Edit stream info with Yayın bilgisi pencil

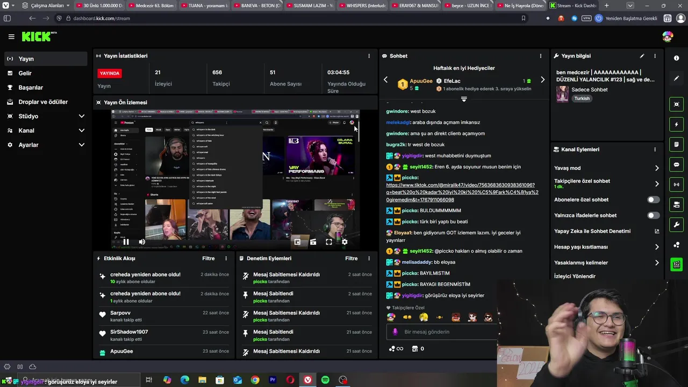642,56
